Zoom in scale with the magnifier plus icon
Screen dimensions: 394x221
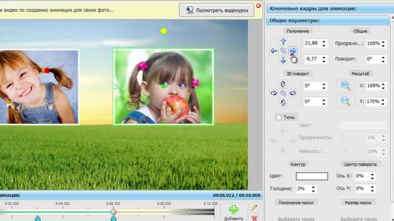point(346,86)
